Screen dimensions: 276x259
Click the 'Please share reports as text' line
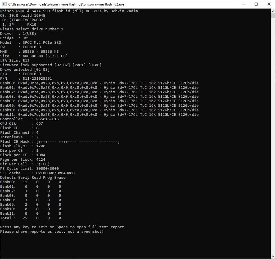[x=52, y=232]
